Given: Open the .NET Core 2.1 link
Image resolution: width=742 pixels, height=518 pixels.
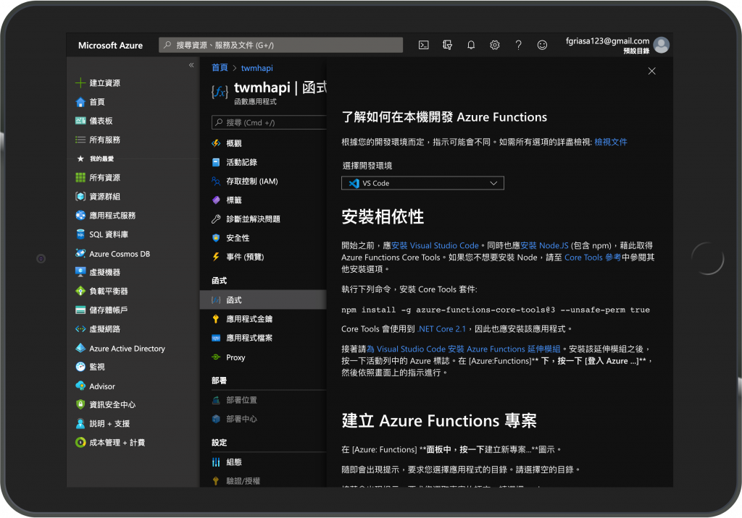Looking at the screenshot, I should pos(441,328).
